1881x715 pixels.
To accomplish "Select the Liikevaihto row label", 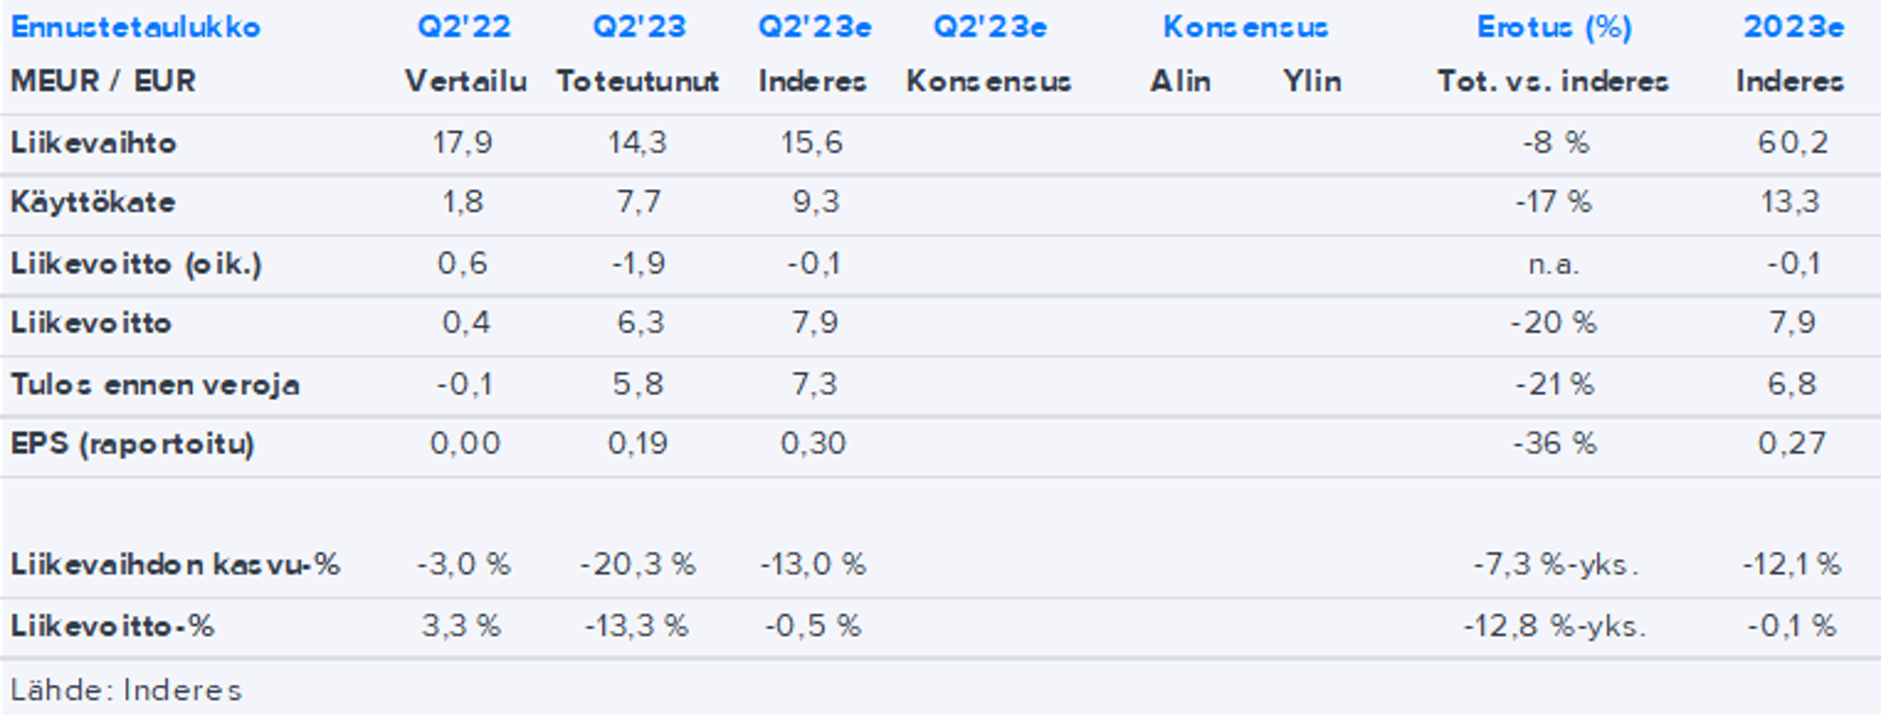I will click(x=94, y=143).
